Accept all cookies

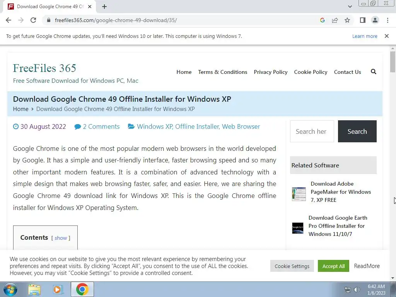[x=333, y=266]
